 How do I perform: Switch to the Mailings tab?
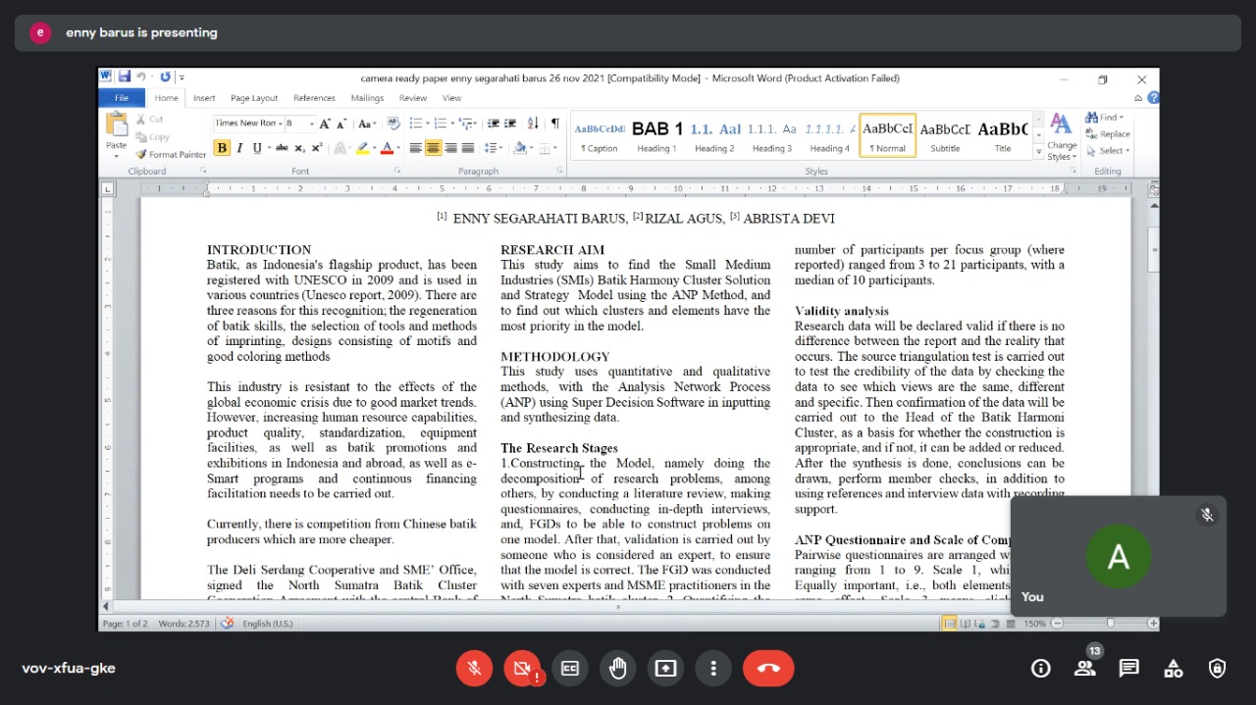367,98
